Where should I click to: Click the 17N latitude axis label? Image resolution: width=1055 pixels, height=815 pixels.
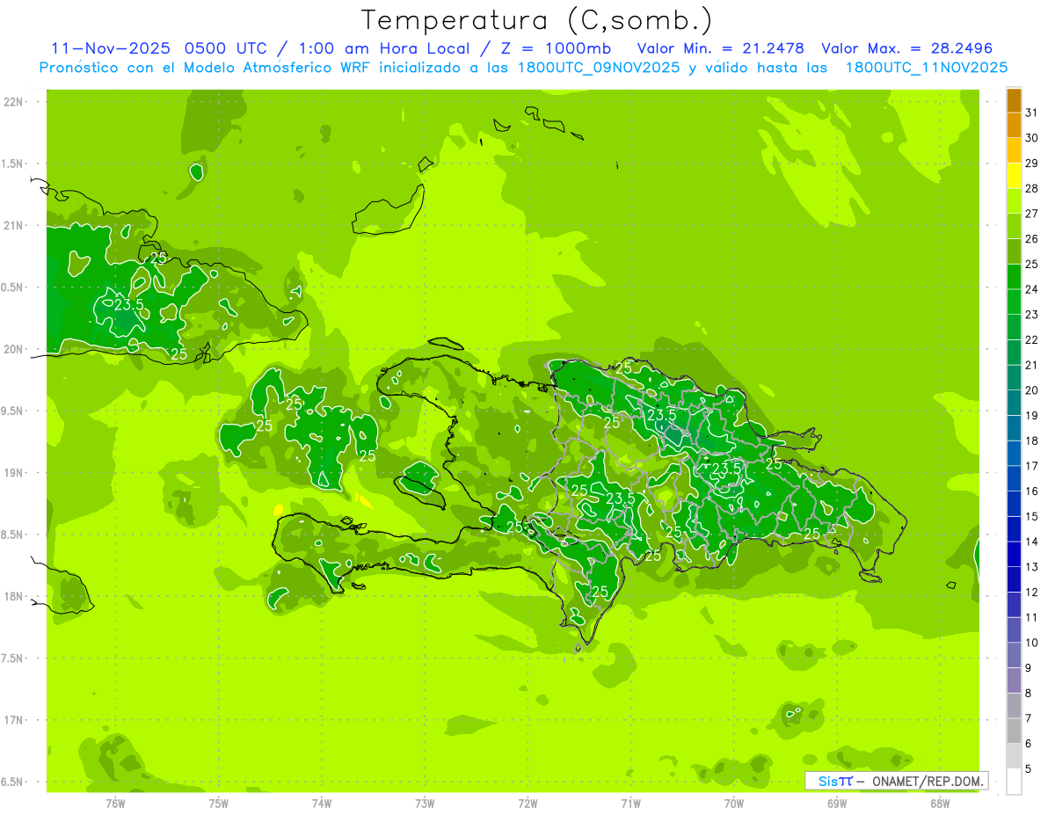(x=13, y=720)
